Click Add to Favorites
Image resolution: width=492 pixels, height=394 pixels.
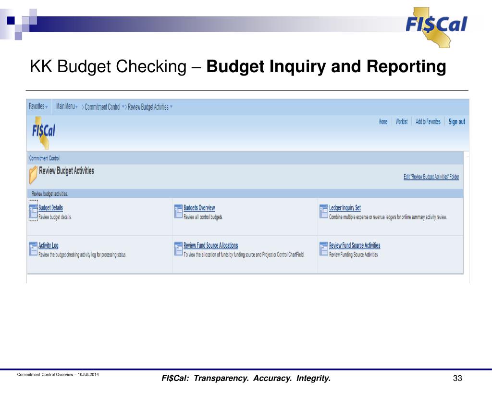428,122
